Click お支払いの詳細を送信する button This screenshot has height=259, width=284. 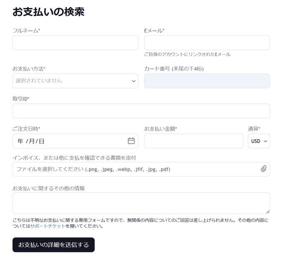[53, 245]
